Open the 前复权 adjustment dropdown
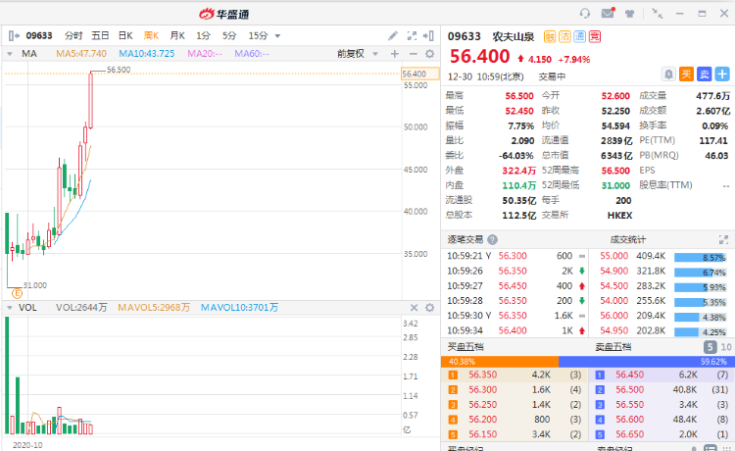 355,54
